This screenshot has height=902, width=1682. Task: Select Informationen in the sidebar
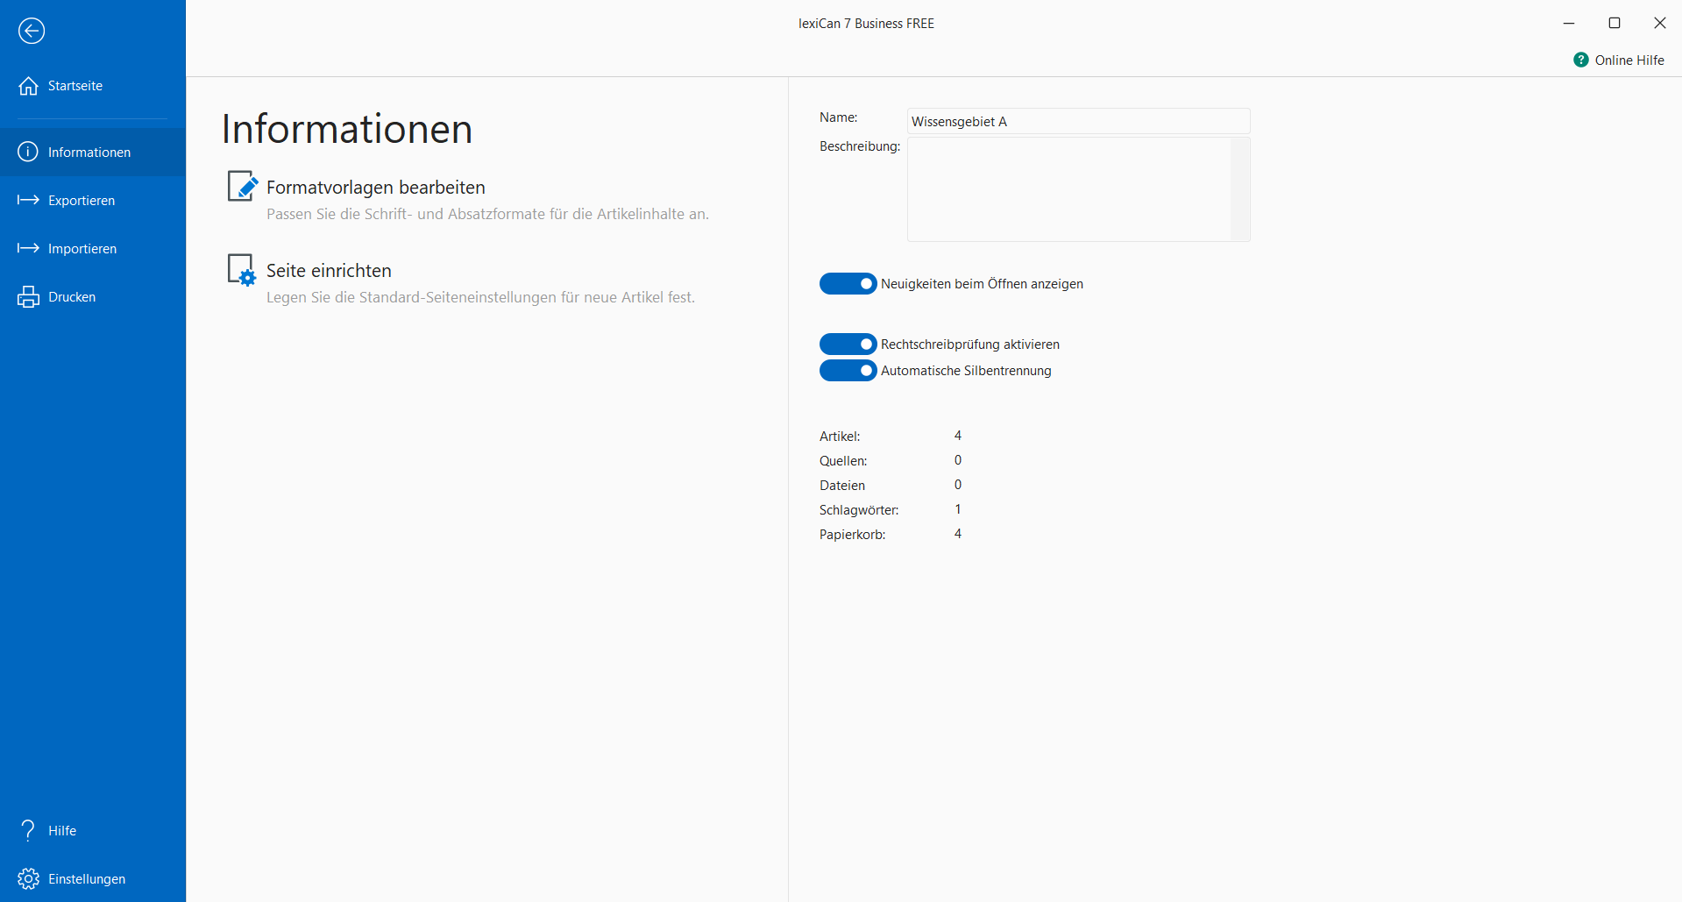tap(89, 153)
